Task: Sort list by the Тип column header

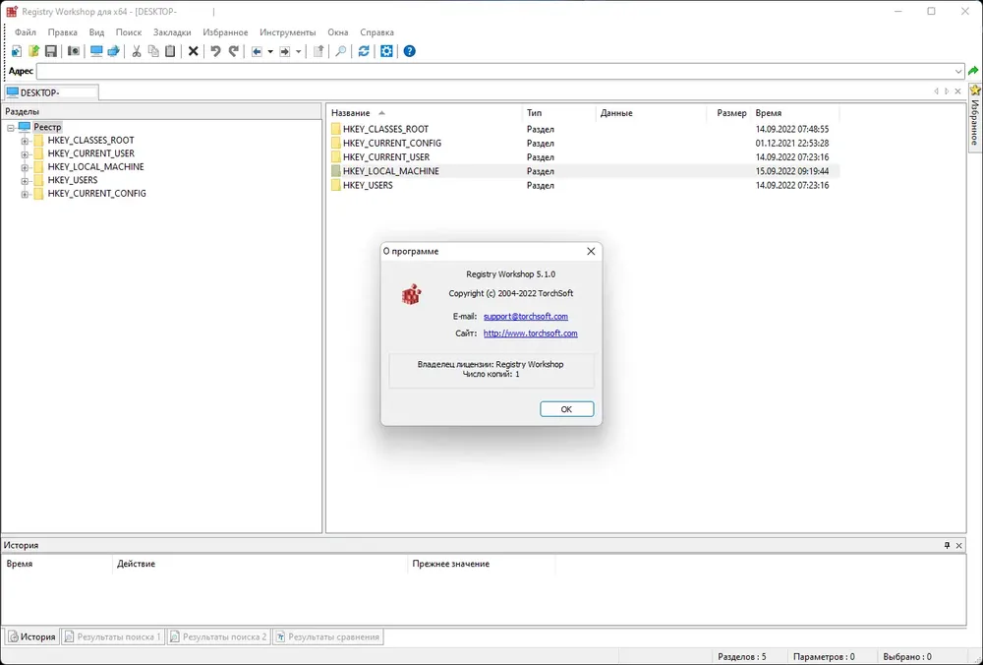Action: (559, 113)
